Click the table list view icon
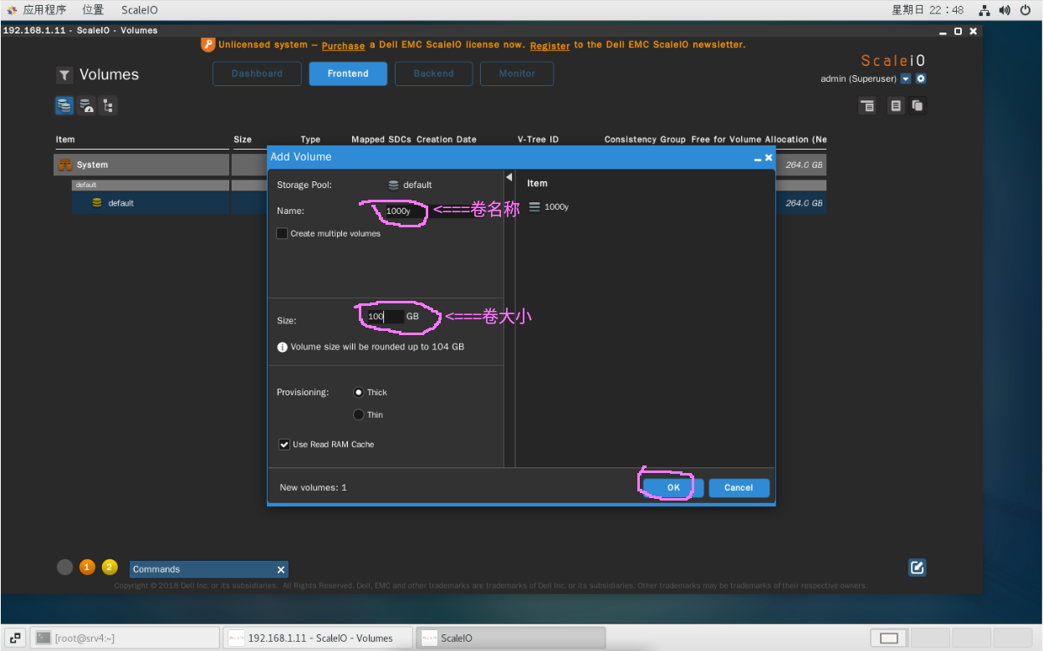The image size is (1043, 651). [x=896, y=106]
